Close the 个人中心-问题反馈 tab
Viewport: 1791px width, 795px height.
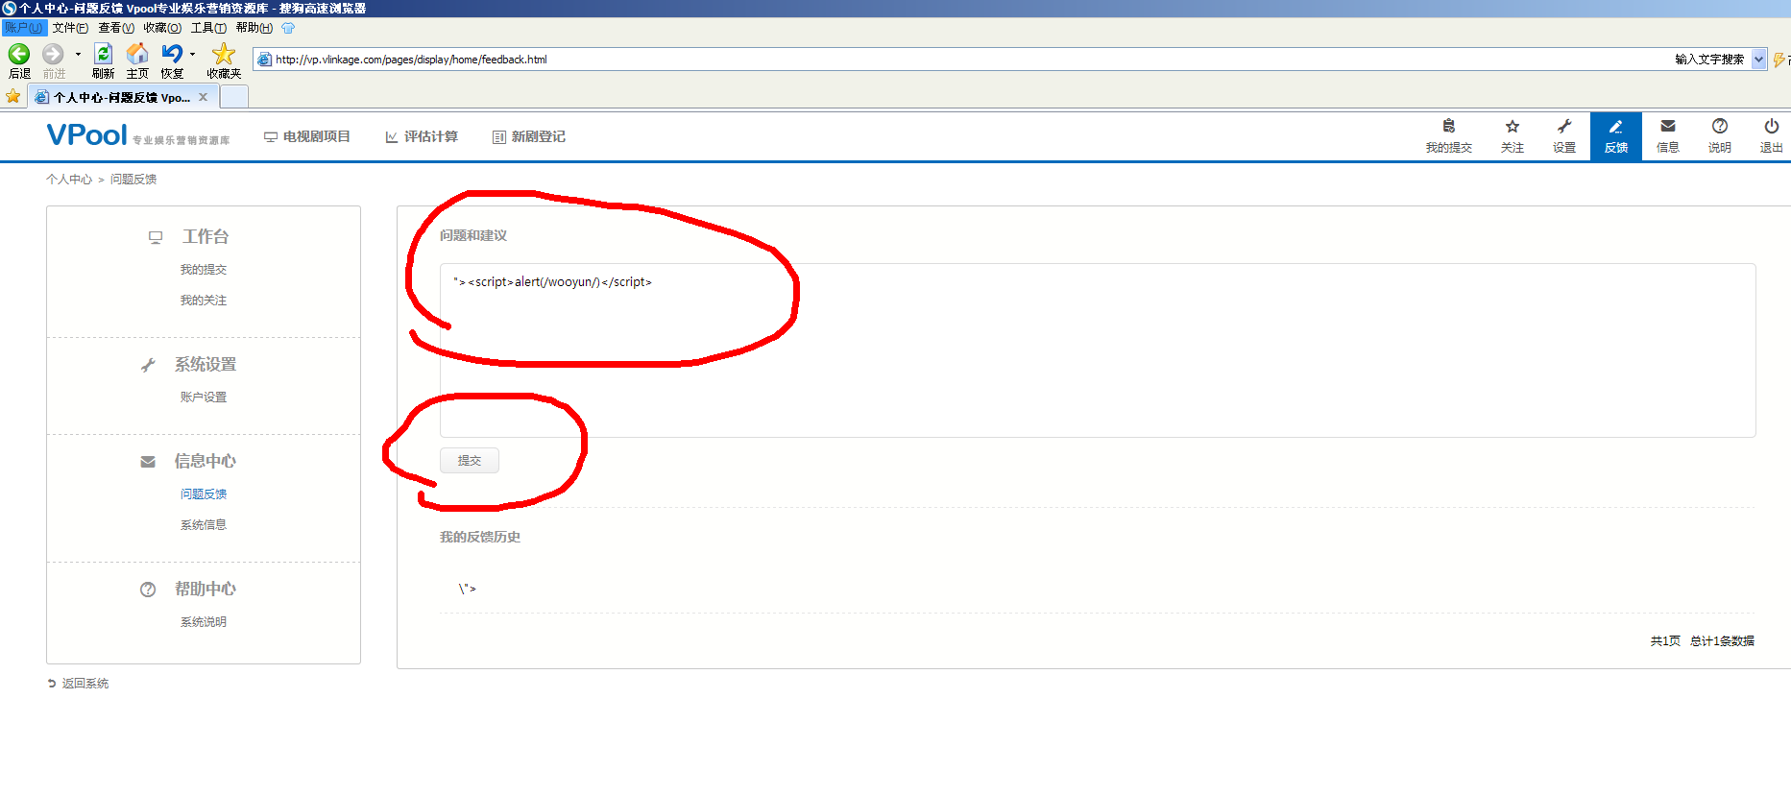tap(203, 97)
